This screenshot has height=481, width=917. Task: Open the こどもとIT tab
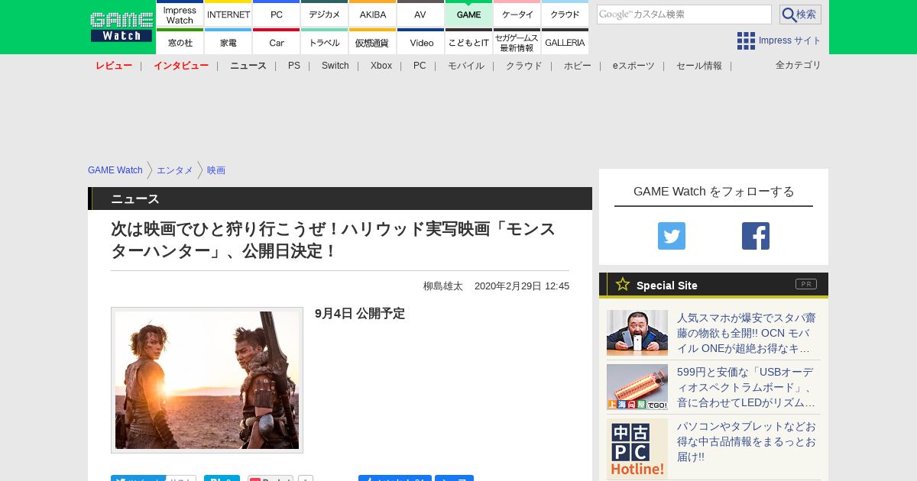click(469, 42)
